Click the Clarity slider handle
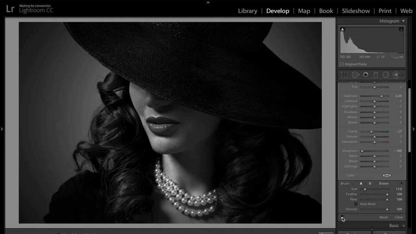The height and width of the screenshot is (234, 416). point(371,132)
